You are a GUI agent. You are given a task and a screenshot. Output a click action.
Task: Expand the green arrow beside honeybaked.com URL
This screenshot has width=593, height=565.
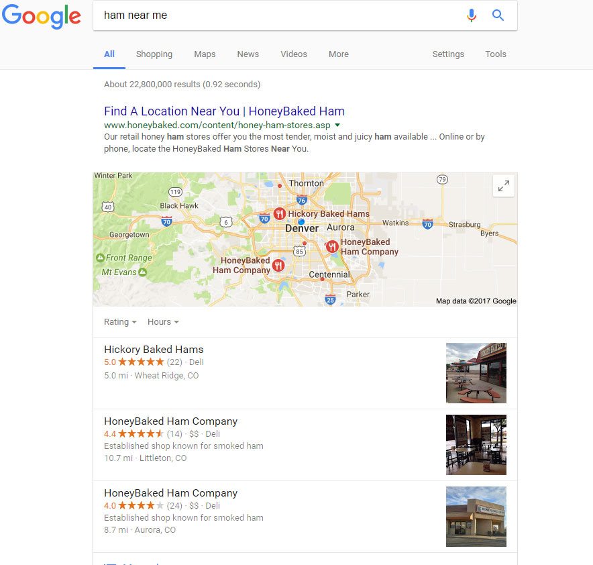337,125
